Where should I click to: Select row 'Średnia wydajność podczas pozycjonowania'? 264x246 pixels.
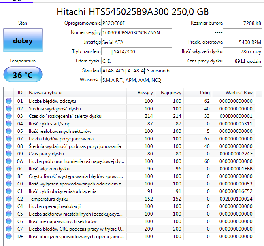[x=129, y=146]
